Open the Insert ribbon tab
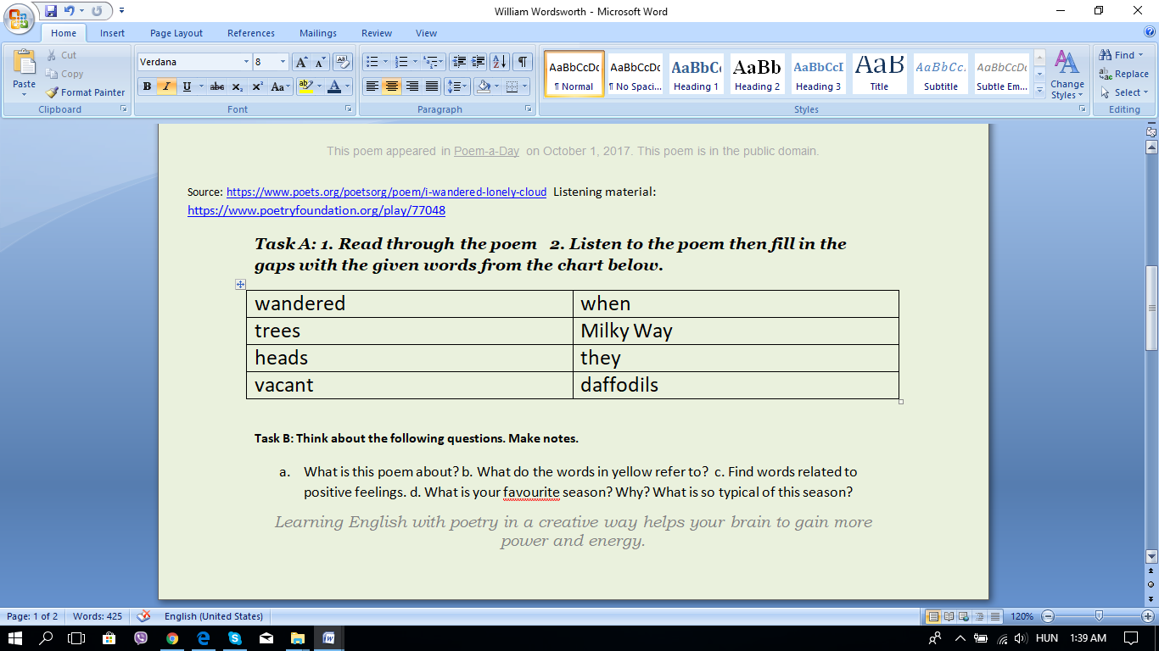 tap(112, 33)
